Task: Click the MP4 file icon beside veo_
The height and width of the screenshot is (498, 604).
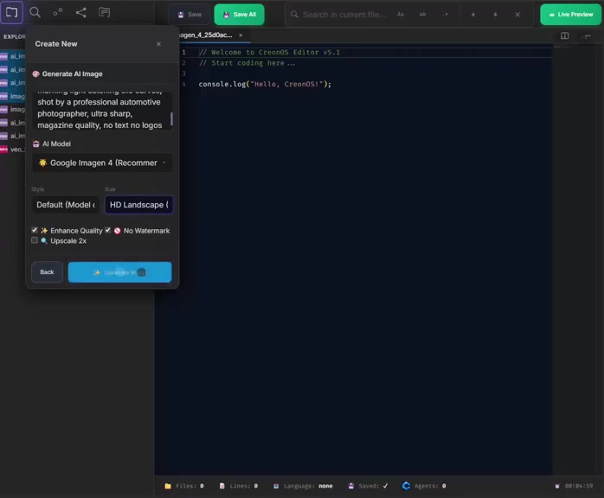Action: [x=3, y=150]
